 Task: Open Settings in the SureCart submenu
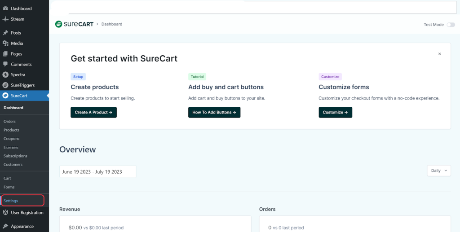coord(11,201)
